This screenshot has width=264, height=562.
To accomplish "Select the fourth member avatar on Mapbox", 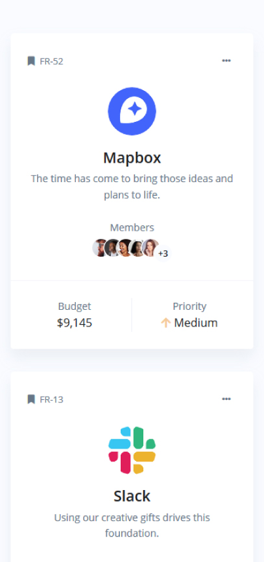I will point(138,248).
